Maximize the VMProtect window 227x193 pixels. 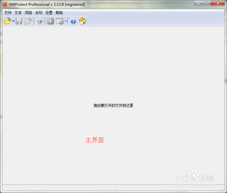207,3
